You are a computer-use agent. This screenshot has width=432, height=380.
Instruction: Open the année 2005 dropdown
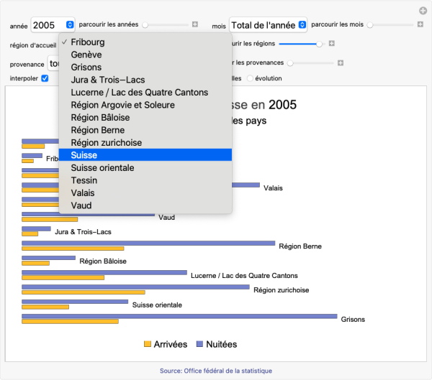(53, 25)
